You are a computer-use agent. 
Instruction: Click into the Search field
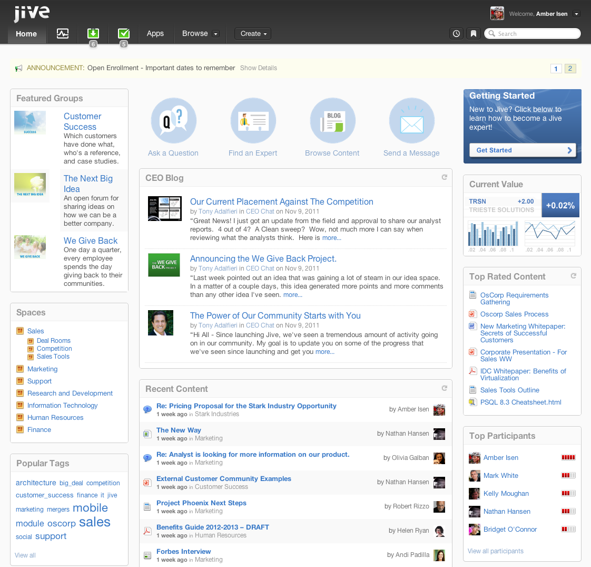(532, 34)
